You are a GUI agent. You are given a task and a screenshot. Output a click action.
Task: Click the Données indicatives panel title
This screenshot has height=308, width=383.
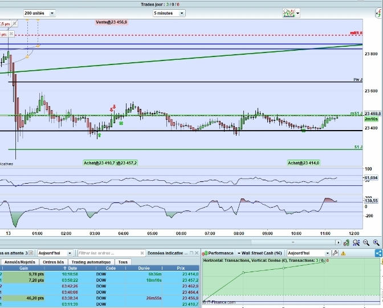[167, 253]
